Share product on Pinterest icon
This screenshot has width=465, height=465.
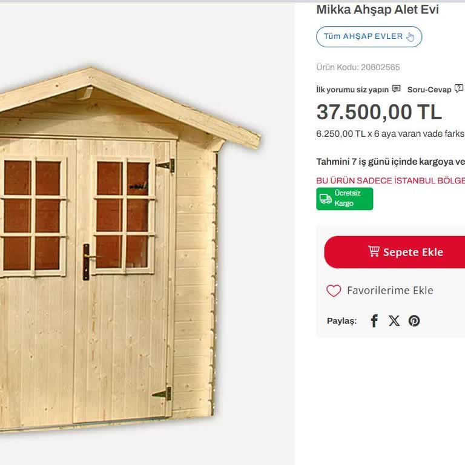click(x=414, y=321)
